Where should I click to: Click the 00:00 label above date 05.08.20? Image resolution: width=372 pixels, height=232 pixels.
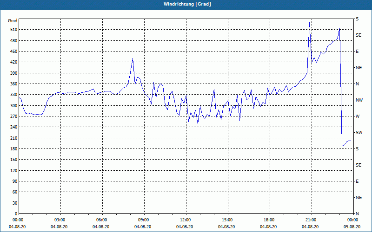pos(353,220)
